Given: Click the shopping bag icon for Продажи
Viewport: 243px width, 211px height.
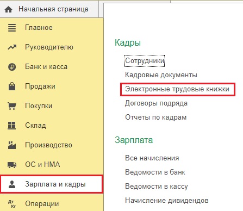Looking at the screenshot, I should pos(12,86).
